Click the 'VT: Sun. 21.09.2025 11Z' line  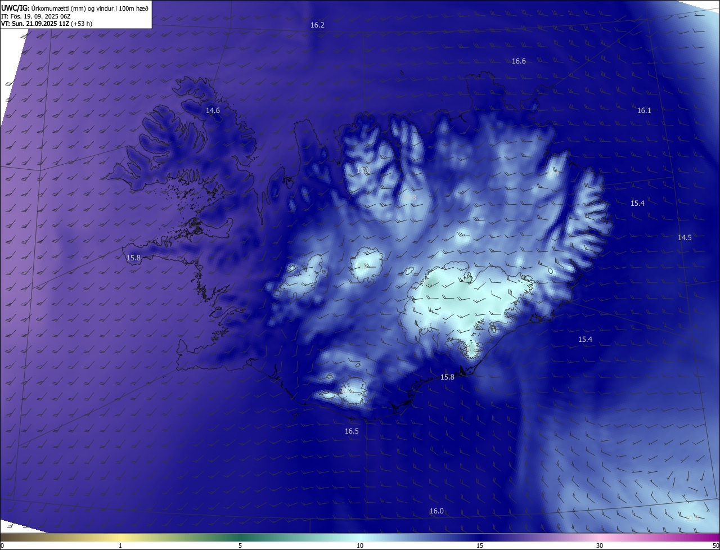click(46, 24)
